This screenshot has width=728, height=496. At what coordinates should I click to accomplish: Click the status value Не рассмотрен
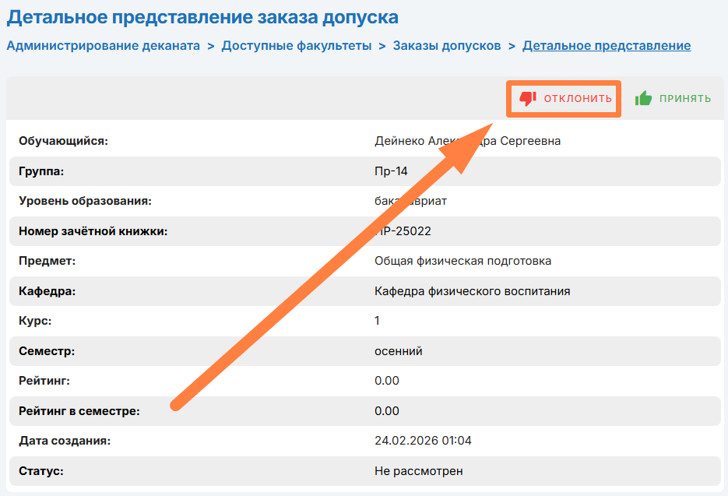(418, 471)
